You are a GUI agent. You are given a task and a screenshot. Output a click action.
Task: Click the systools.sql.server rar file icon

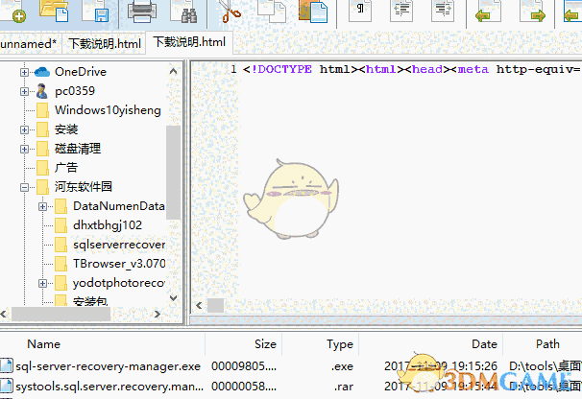(x=7, y=386)
